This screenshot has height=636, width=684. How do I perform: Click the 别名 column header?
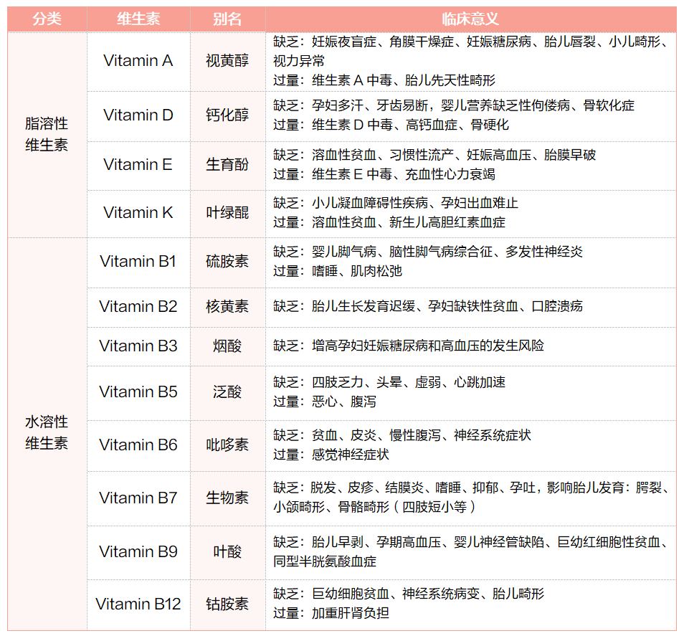click(227, 19)
